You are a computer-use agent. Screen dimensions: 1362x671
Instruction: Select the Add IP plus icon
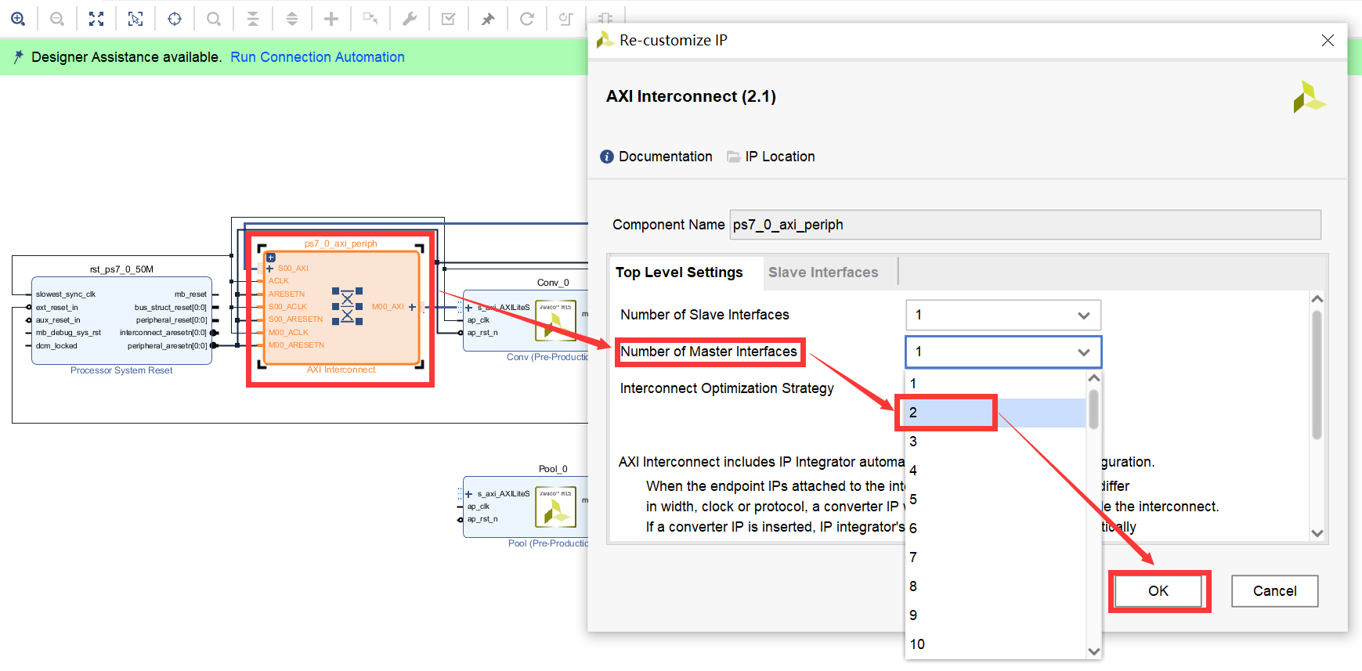(x=331, y=19)
